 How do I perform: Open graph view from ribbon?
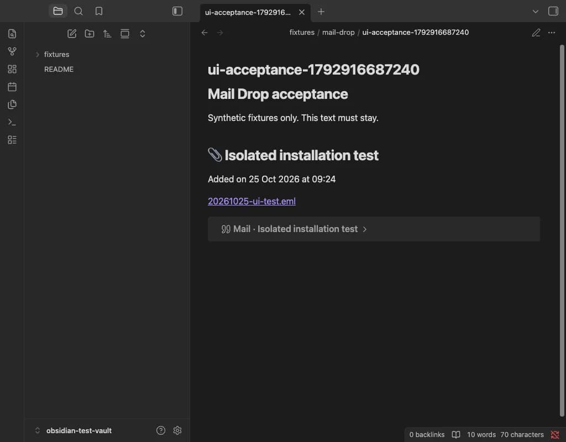point(12,51)
